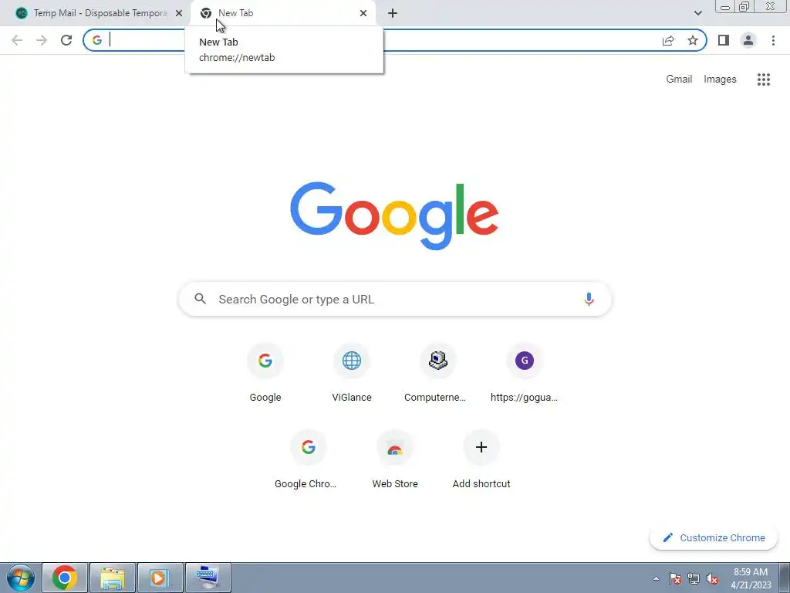Click the muted volume tray icon
Image resolution: width=790 pixels, height=593 pixels.
click(712, 578)
